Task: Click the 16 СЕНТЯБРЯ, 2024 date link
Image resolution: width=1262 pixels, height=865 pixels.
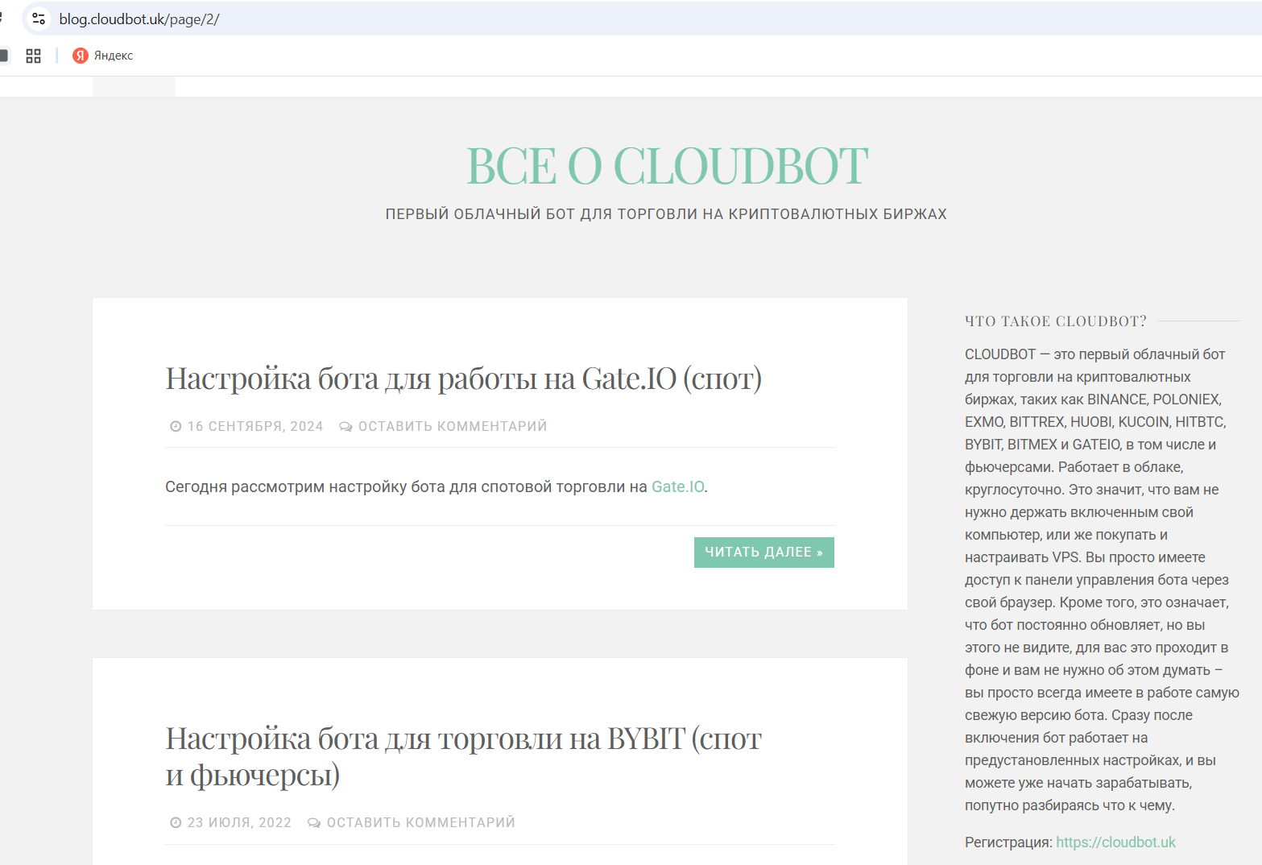Action: coord(254,425)
